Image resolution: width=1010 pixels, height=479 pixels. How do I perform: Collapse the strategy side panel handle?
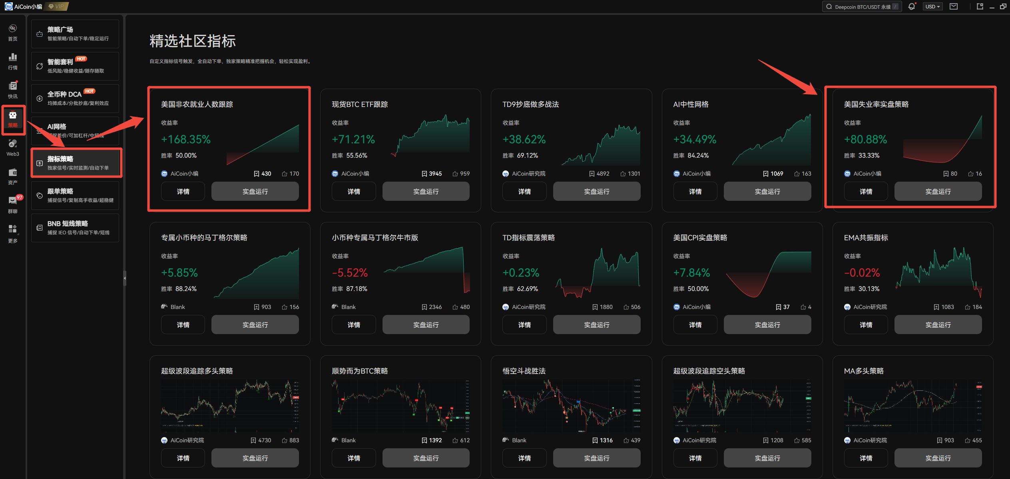click(x=125, y=278)
